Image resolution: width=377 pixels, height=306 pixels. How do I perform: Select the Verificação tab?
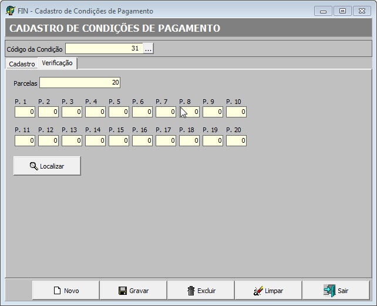pyautogui.click(x=57, y=63)
